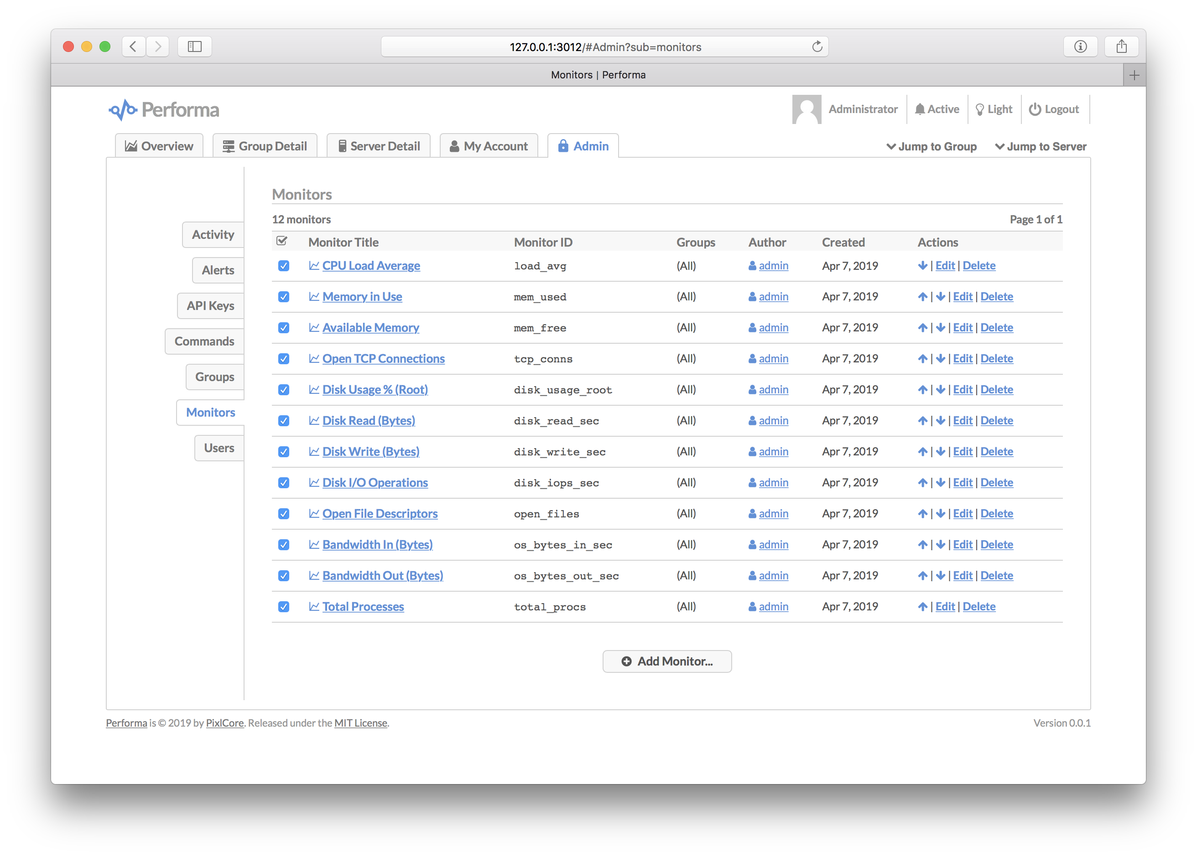The image size is (1197, 857).
Task: Move Total Processes up with arrow
Action: [x=922, y=607]
